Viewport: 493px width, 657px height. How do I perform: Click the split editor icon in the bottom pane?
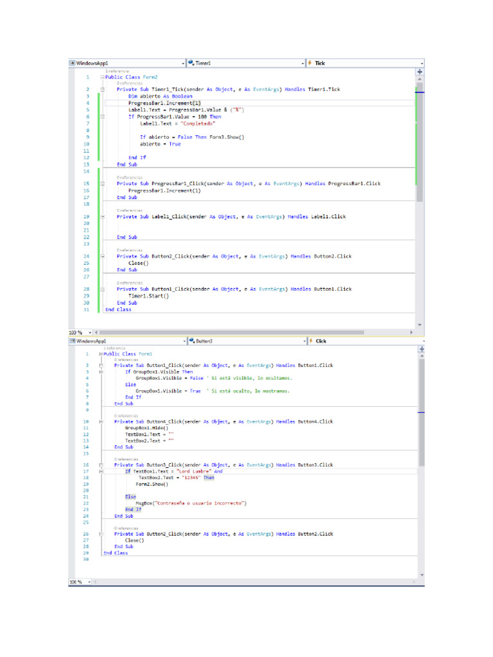pyautogui.click(x=421, y=350)
